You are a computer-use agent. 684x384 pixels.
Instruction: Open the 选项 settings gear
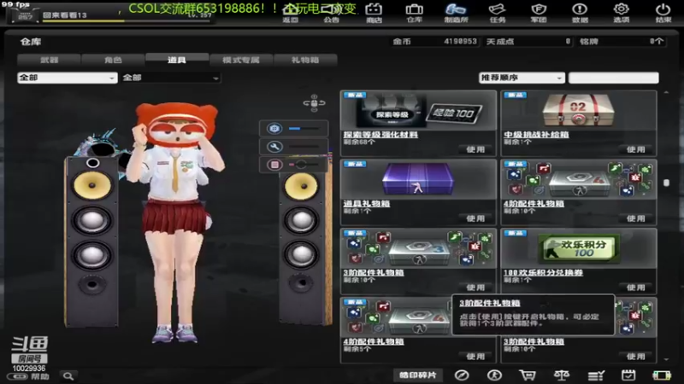(622, 13)
